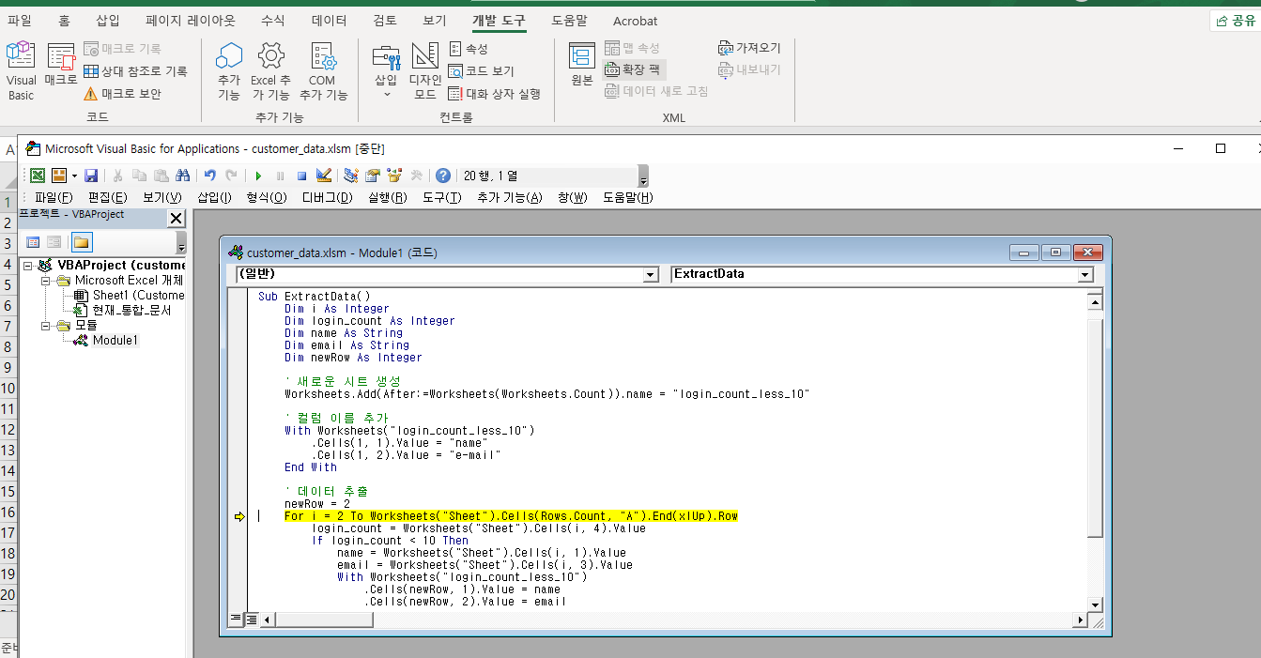Screen dimensions: 1261x658
Task: Close the 프로젝트 - VBAProject pane
Action: pyautogui.click(x=176, y=218)
